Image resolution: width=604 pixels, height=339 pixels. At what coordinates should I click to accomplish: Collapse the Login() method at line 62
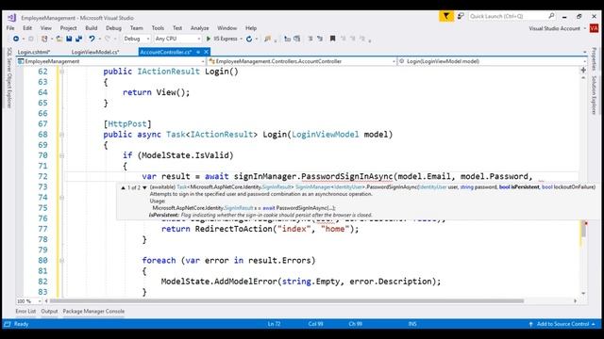61,72
